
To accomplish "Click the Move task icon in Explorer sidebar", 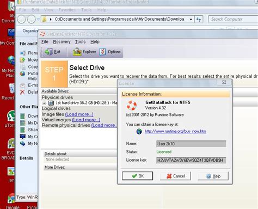I will [x=22, y=60].
